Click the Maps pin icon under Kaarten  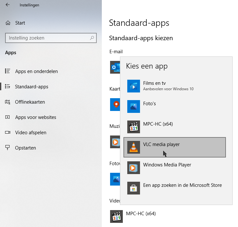(x=115, y=105)
